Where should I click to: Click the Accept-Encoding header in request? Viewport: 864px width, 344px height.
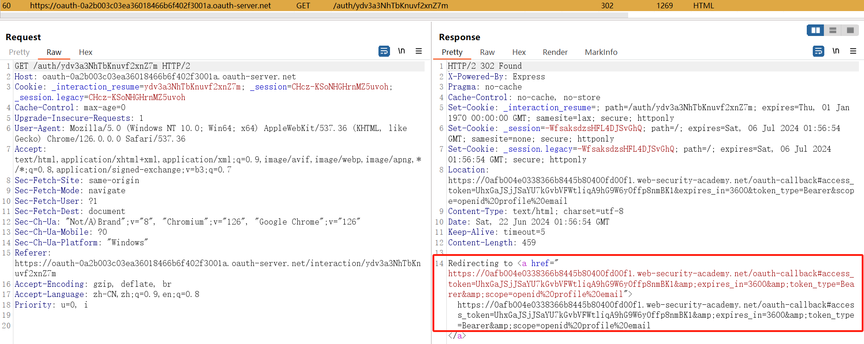pyautogui.click(x=93, y=284)
